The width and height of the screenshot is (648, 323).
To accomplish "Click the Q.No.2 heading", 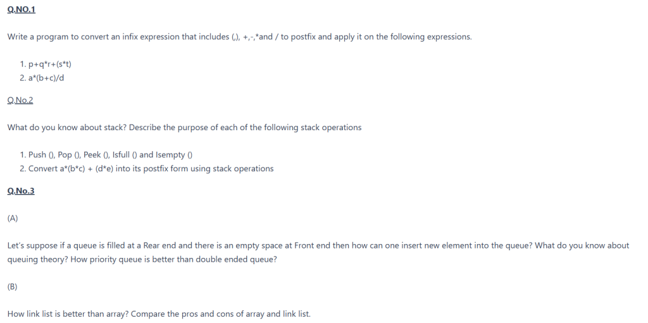I will pos(20,100).
